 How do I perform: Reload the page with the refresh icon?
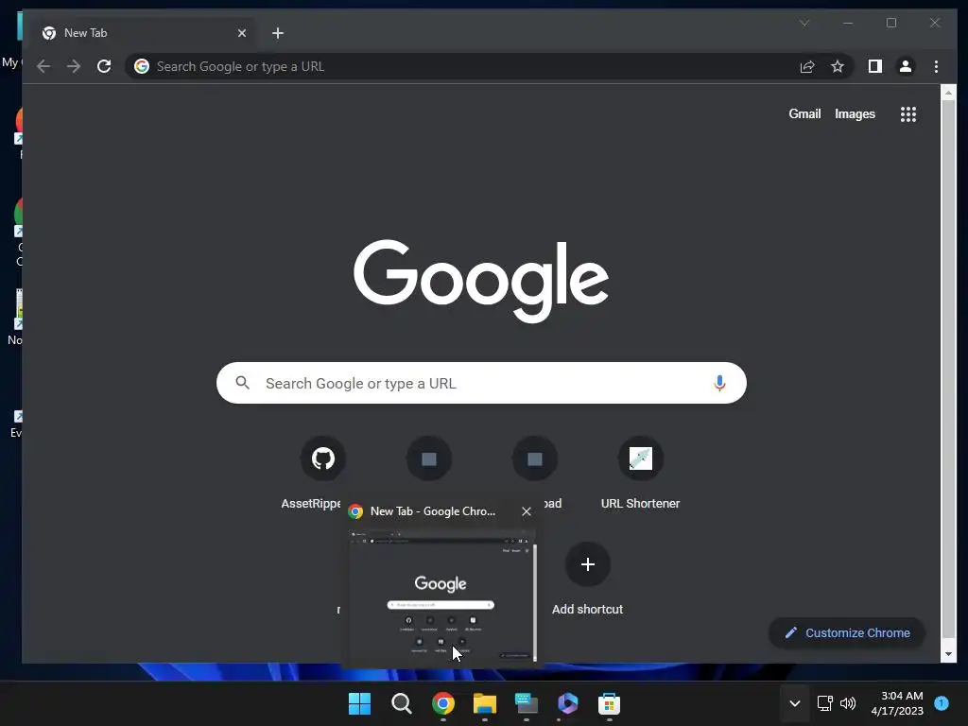[104, 66]
